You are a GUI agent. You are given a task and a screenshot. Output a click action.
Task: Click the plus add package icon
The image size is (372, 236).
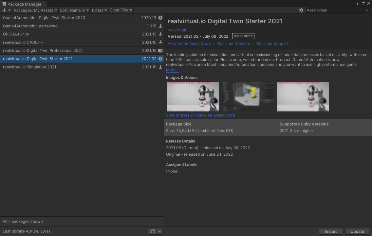click(x=4, y=10)
